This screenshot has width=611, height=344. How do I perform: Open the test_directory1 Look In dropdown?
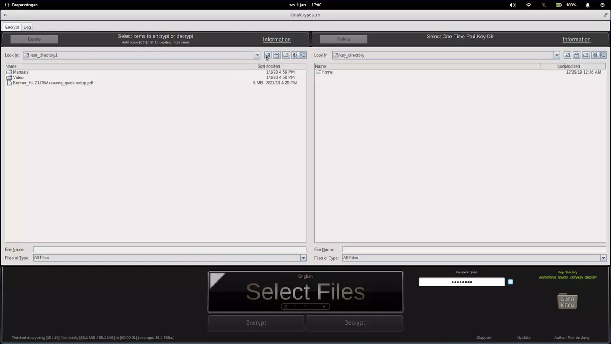click(257, 55)
